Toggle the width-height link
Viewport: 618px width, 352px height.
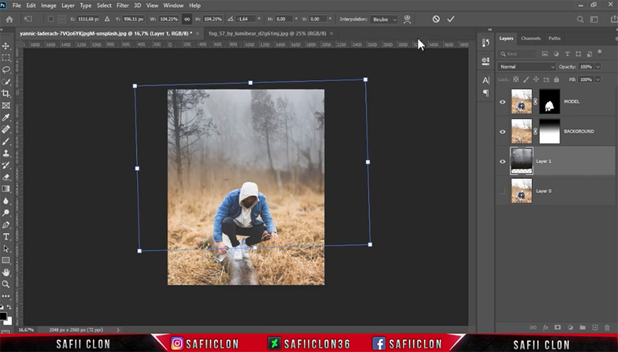click(187, 19)
